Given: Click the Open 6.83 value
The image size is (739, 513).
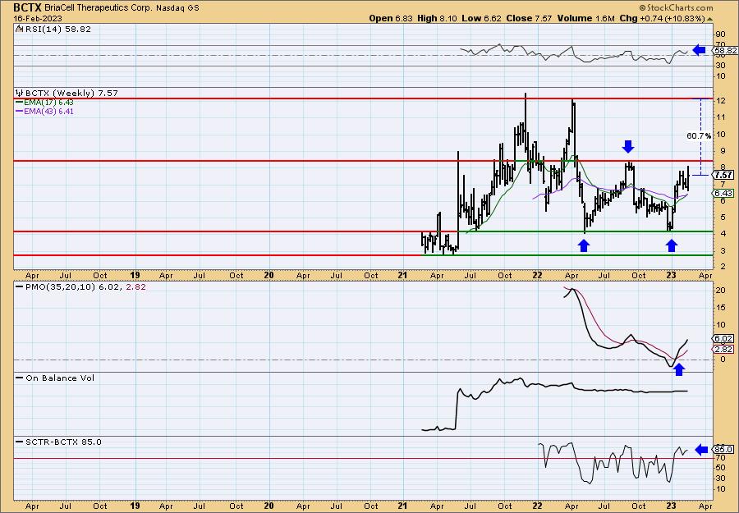Looking at the screenshot, I should point(391,18).
